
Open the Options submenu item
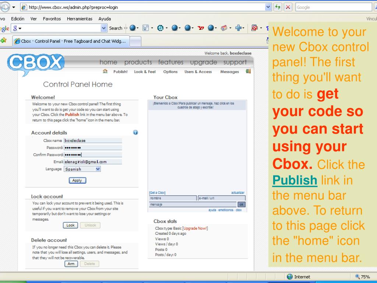(x=170, y=72)
